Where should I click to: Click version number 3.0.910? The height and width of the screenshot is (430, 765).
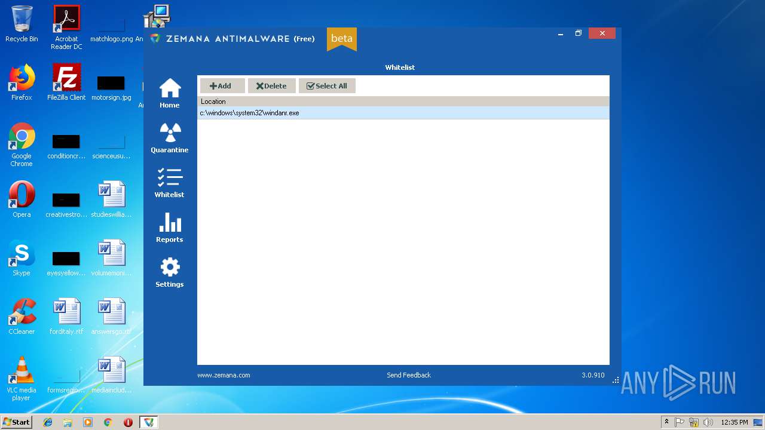(593, 375)
